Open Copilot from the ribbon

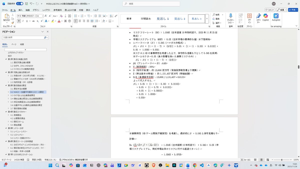pyautogui.click(x=265, y=16)
